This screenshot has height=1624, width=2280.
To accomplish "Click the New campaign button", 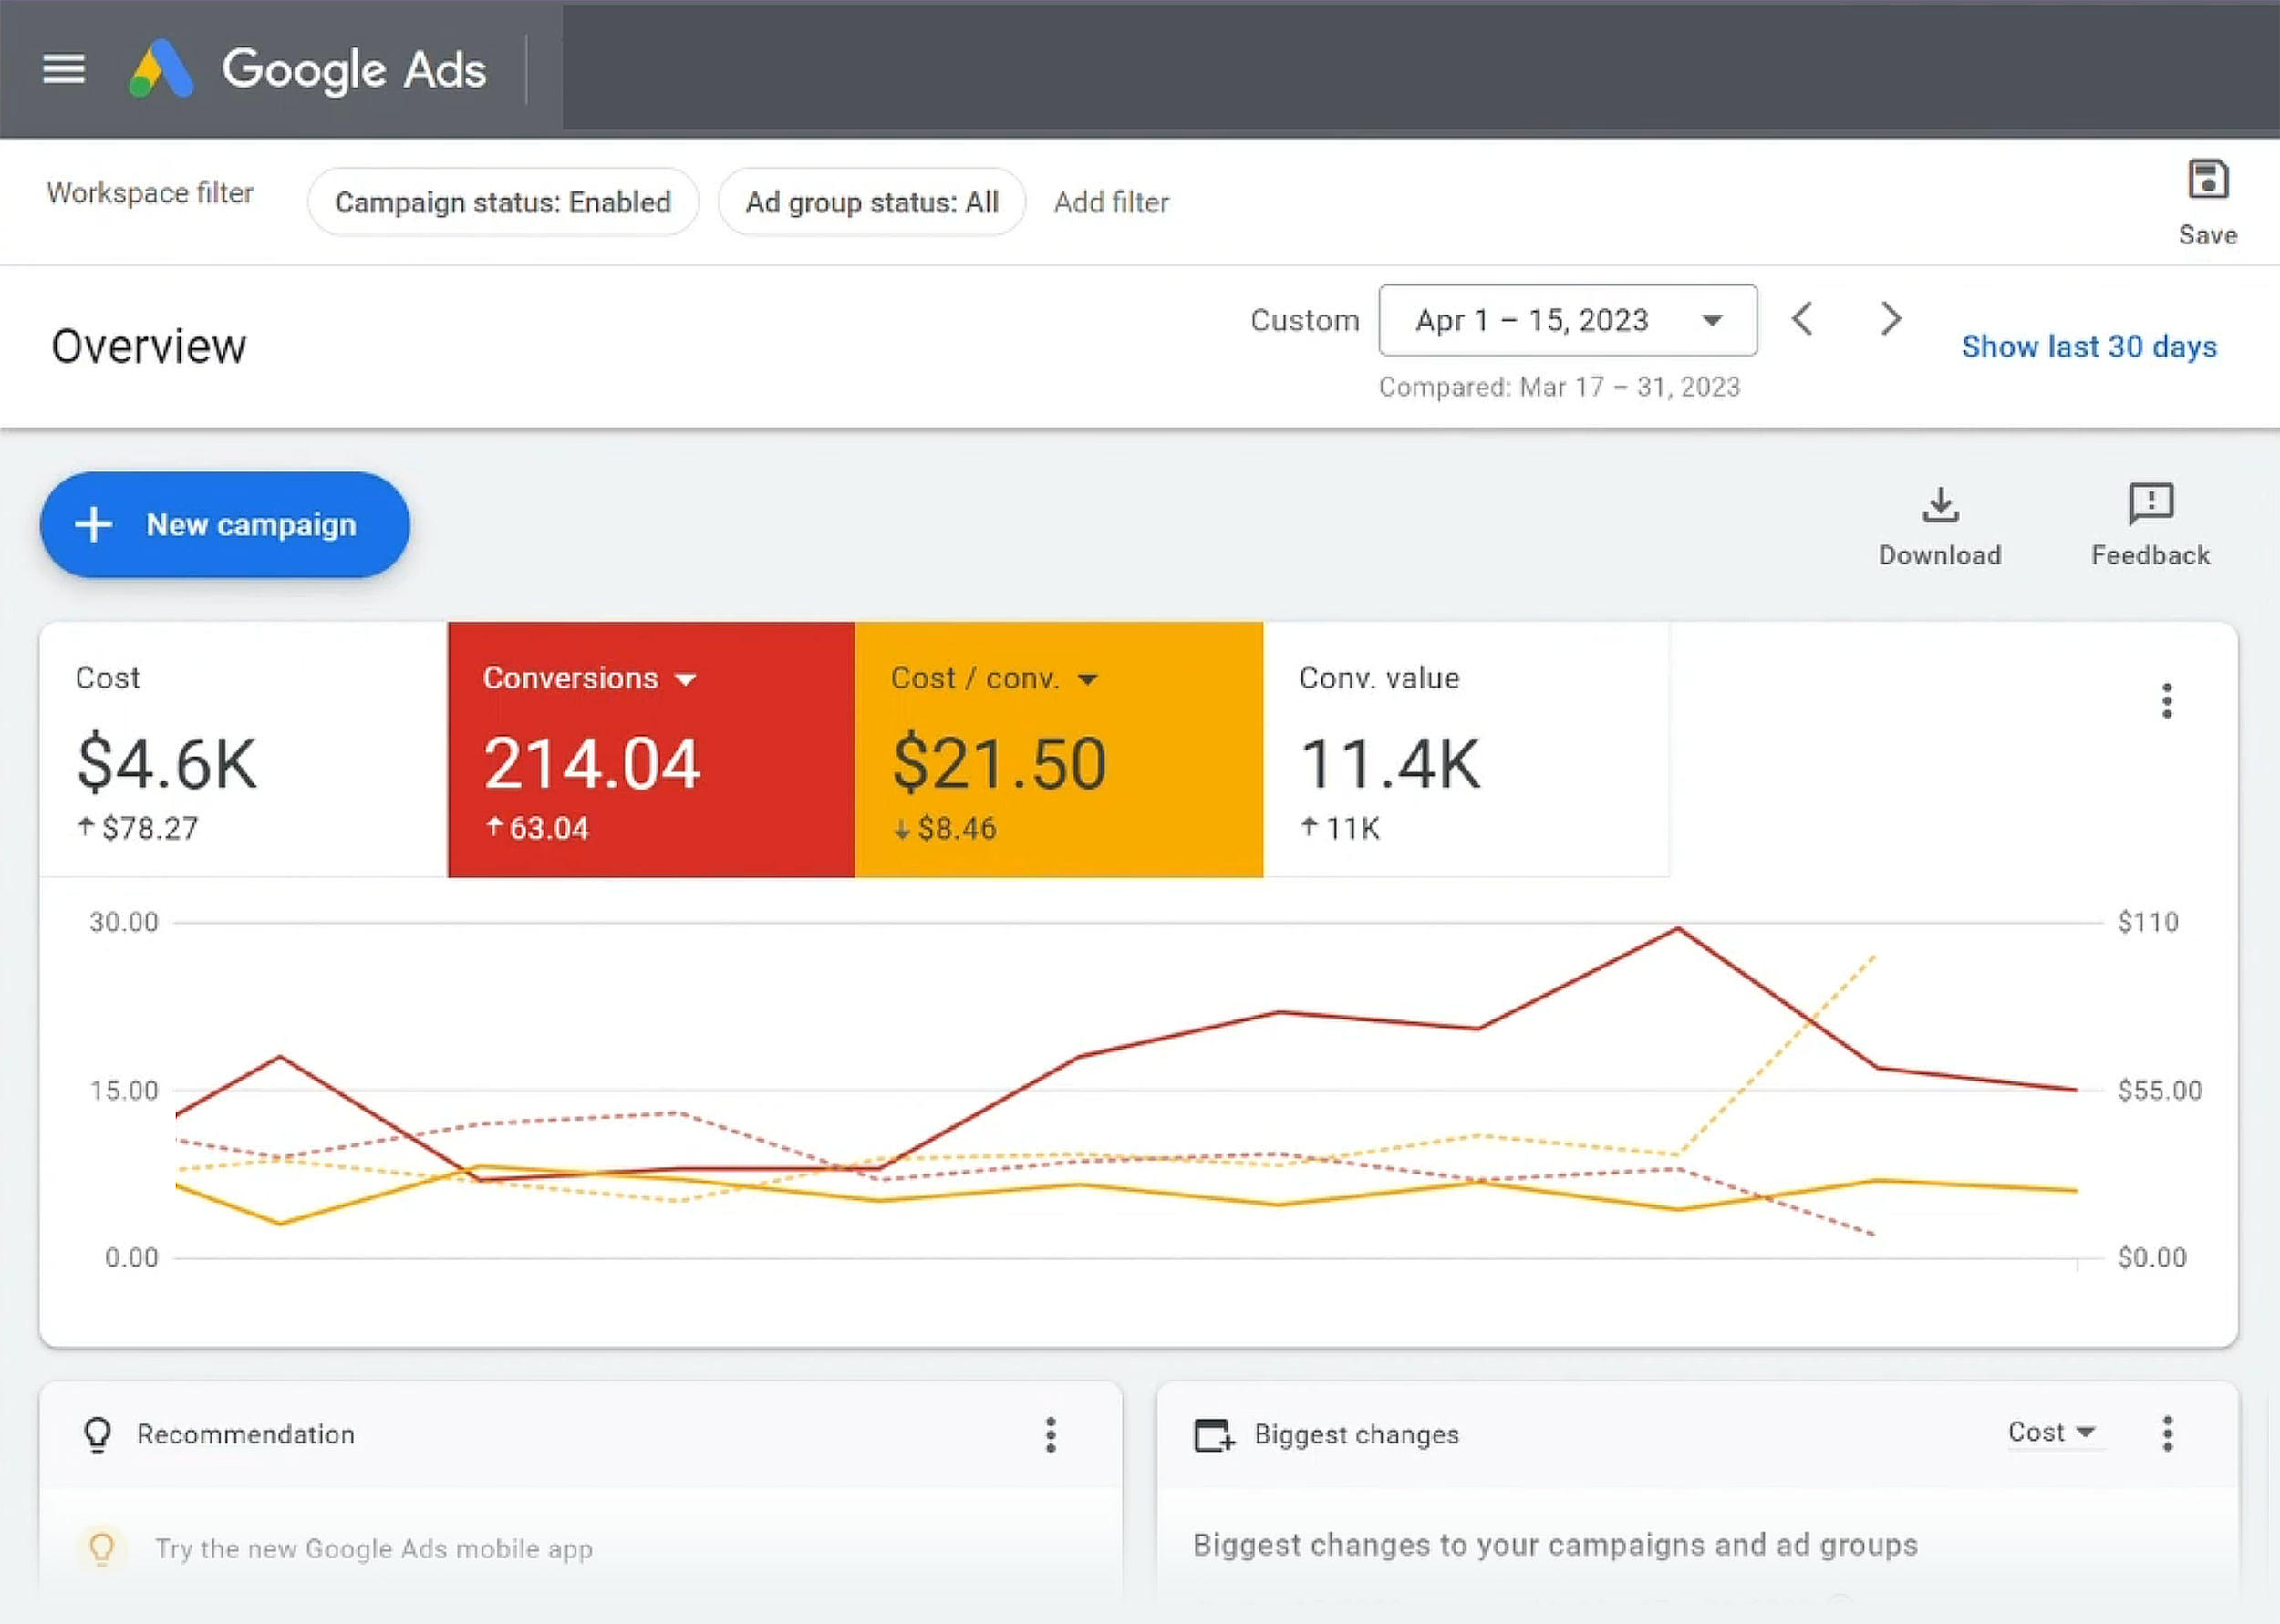I will (x=225, y=524).
